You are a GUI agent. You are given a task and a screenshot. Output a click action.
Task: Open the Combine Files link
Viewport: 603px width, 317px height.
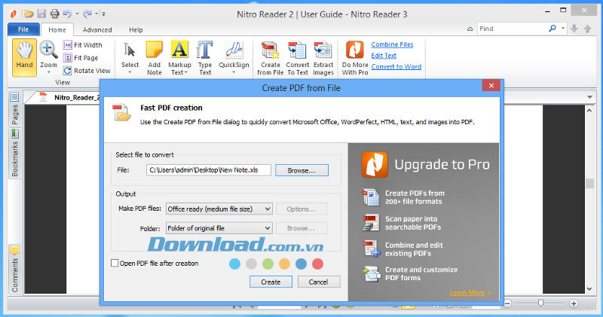[x=392, y=44]
